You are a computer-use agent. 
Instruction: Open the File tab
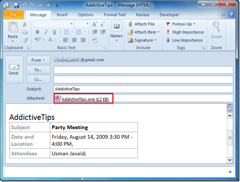pyautogui.click(x=14, y=15)
